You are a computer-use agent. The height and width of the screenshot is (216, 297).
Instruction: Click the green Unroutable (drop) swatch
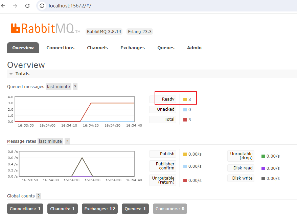tap(263, 156)
